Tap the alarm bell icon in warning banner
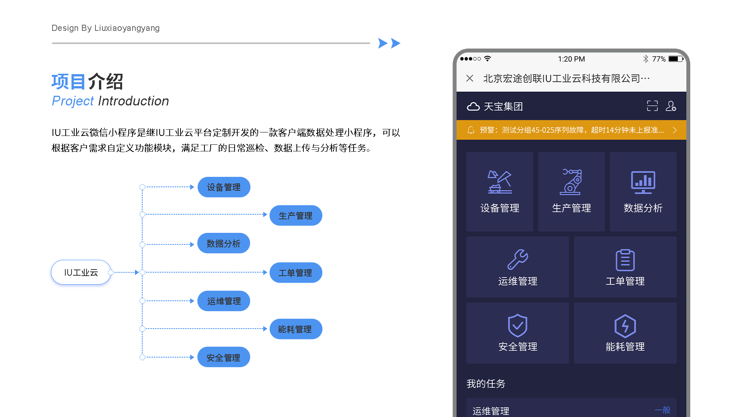The height and width of the screenshot is (417, 742). (471, 130)
